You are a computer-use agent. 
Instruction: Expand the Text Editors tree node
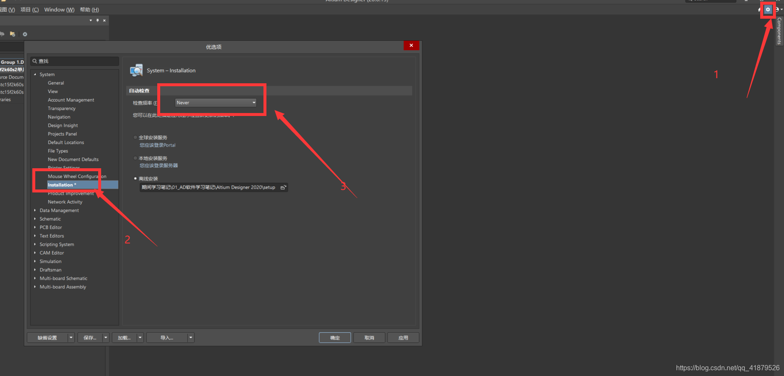pyautogui.click(x=35, y=236)
